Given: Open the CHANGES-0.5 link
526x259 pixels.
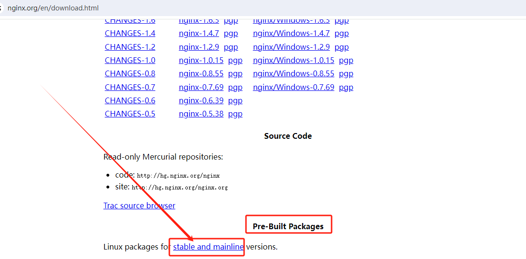Looking at the screenshot, I should click(130, 114).
